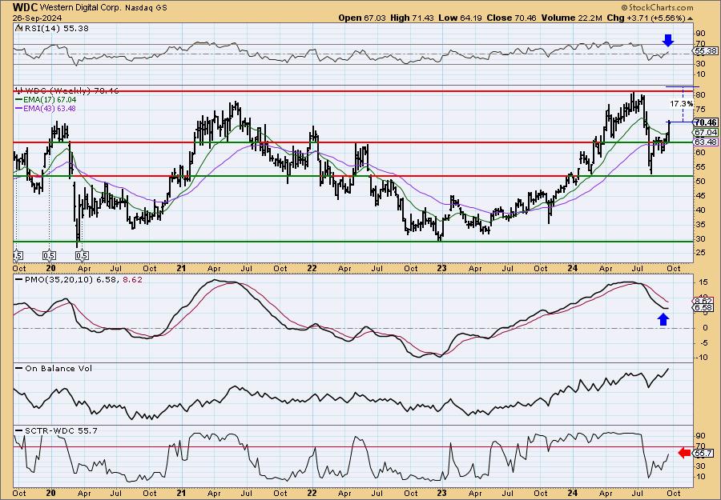Click the 80 price axis label
The image size is (721, 500).
700,95
